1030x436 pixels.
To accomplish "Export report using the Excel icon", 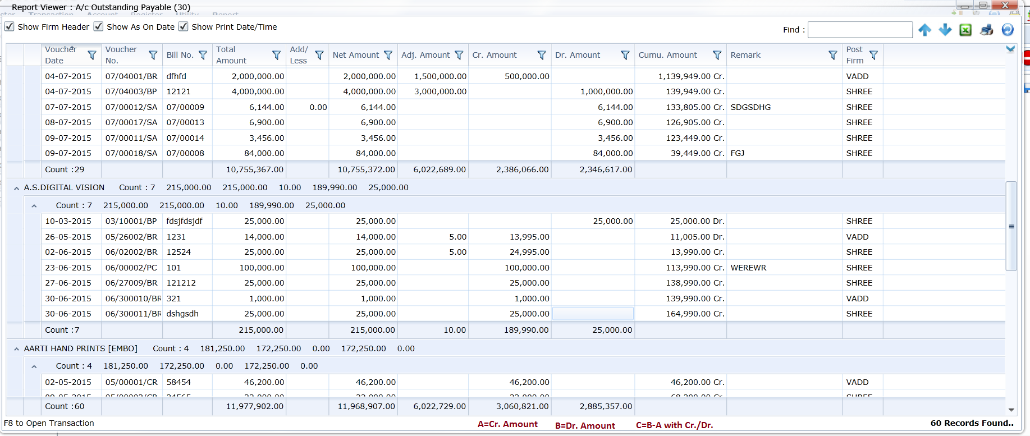I will pos(965,30).
